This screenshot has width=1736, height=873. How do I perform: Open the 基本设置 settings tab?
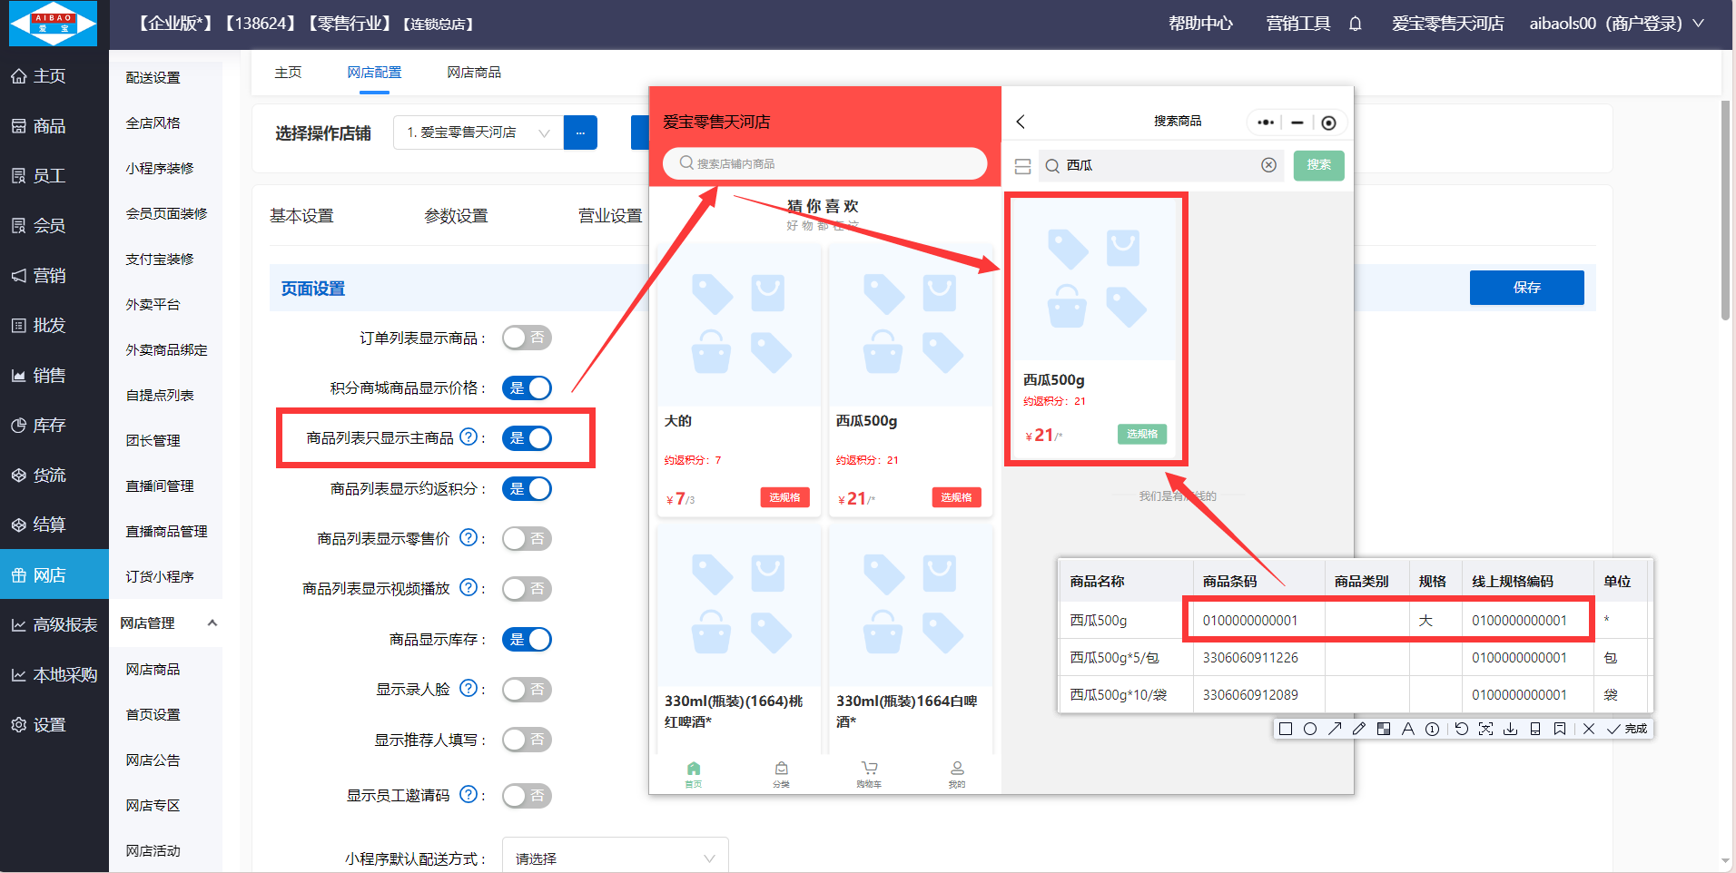point(301,216)
